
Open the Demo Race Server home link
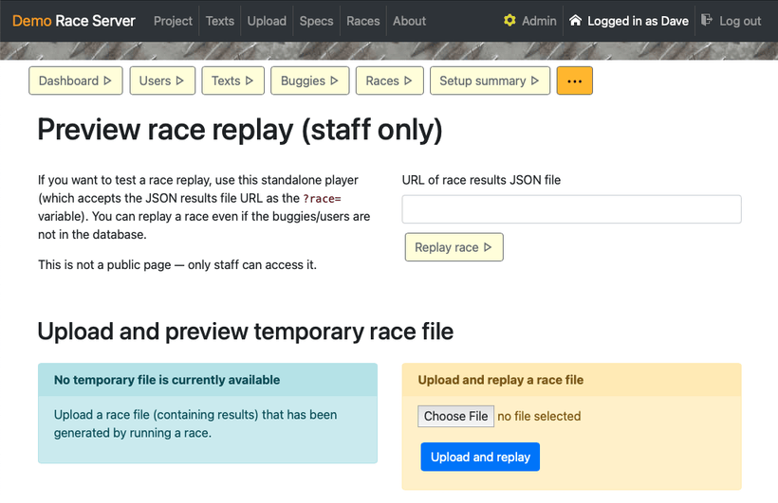pos(73,21)
